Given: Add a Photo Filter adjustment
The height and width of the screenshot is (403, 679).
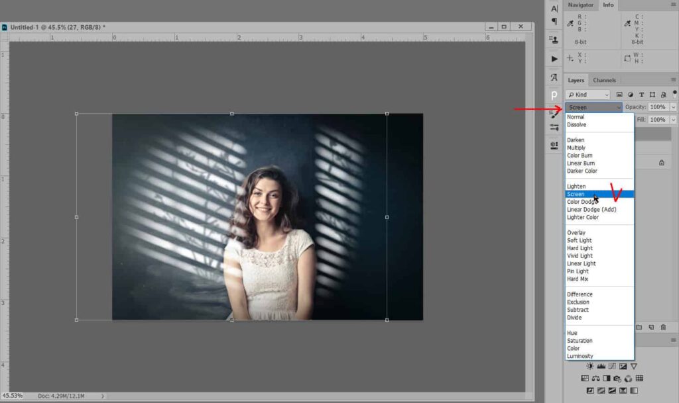Looking at the screenshot, I should (x=617, y=379).
